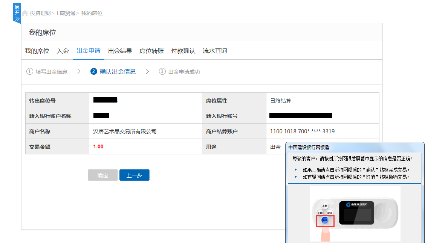
Task: Click the 转入银行账户名称 label cell
Action: (57, 116)
